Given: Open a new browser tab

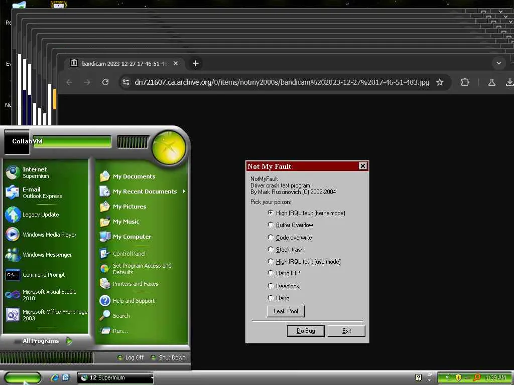Looking at the screenshot, I should click(196, 63).
